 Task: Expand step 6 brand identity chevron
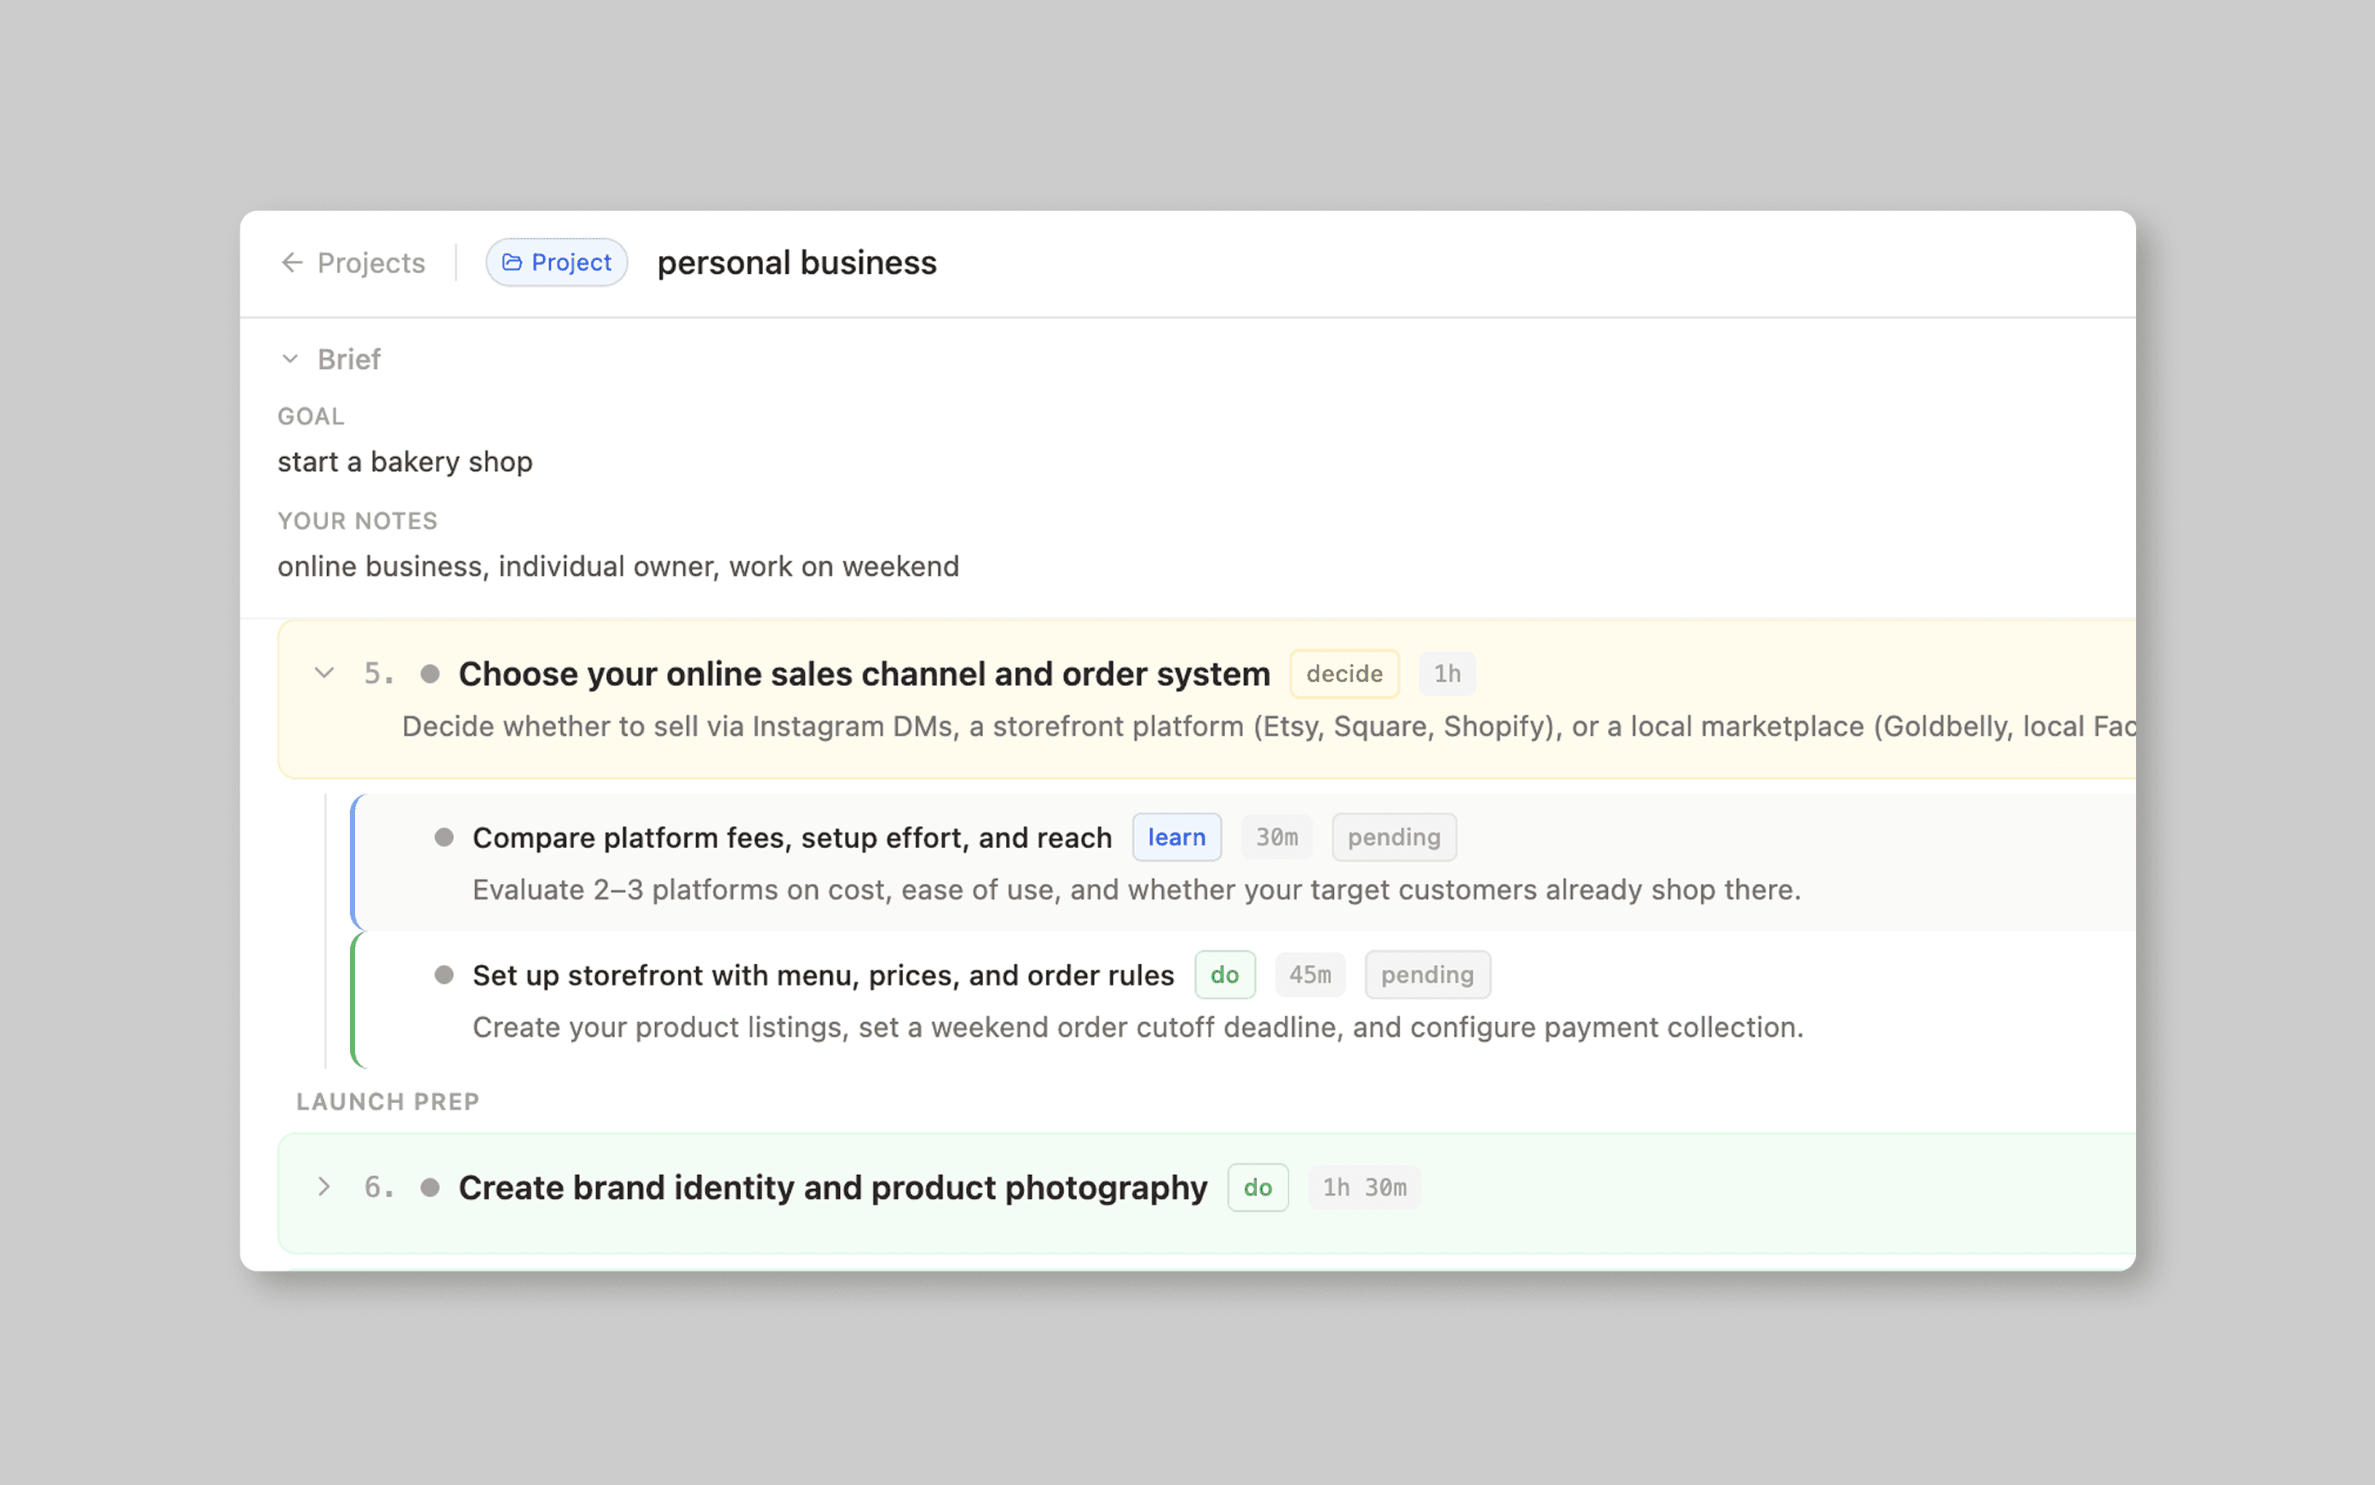click(324, 1187)
